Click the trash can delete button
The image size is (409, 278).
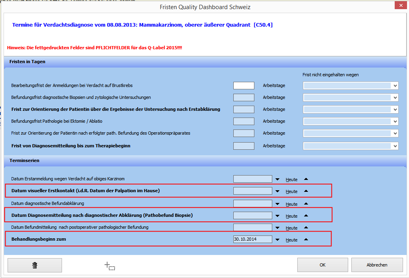[35, 265]
